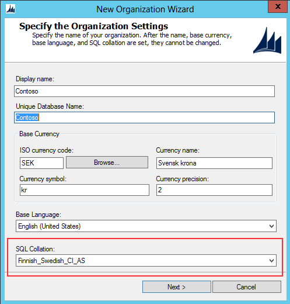Viewport: 290px width, 304px height.
Task: Click the "Currency name:" label
Action: [178, 150]
